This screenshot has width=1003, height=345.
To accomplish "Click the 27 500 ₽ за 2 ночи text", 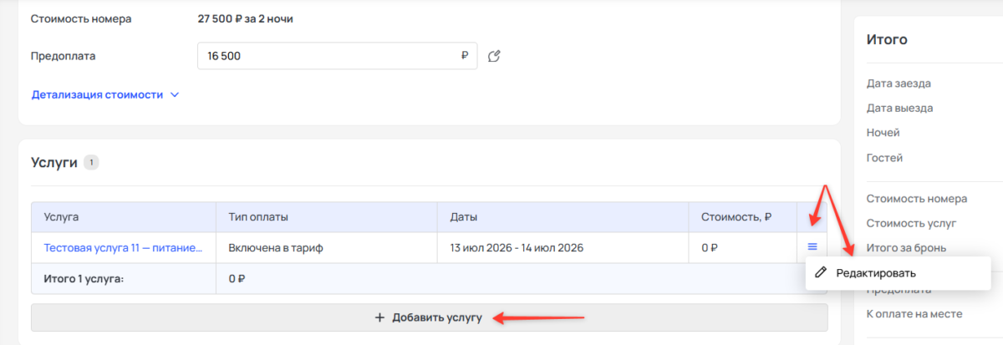I will tap(245, 18).
